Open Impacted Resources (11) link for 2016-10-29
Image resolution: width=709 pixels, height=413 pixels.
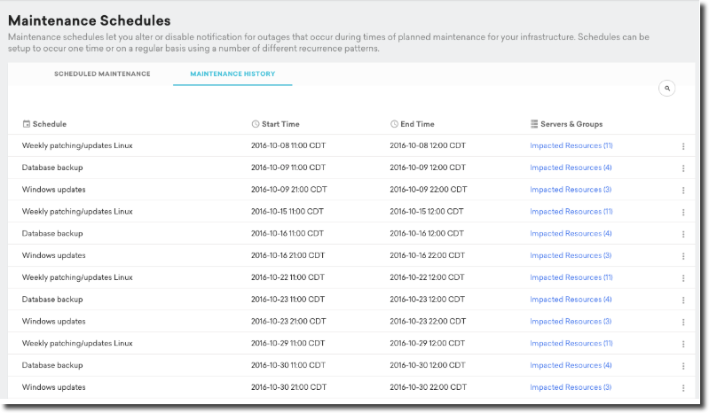click(571, 343)
